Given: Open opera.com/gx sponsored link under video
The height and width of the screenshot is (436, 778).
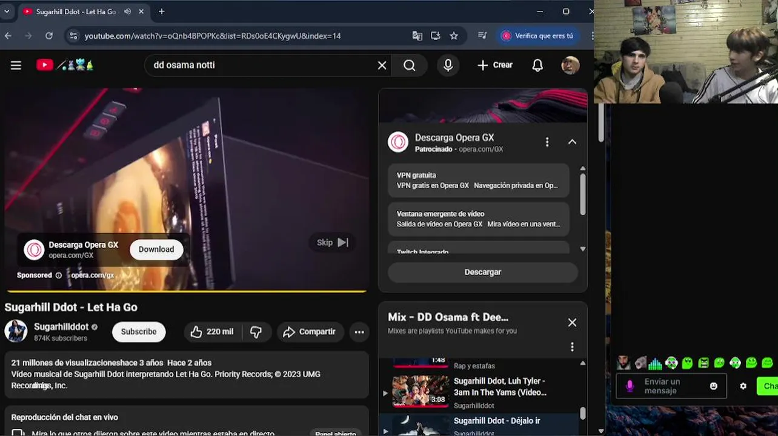Looking at the screenshot, I should click(x=92, y=276).
